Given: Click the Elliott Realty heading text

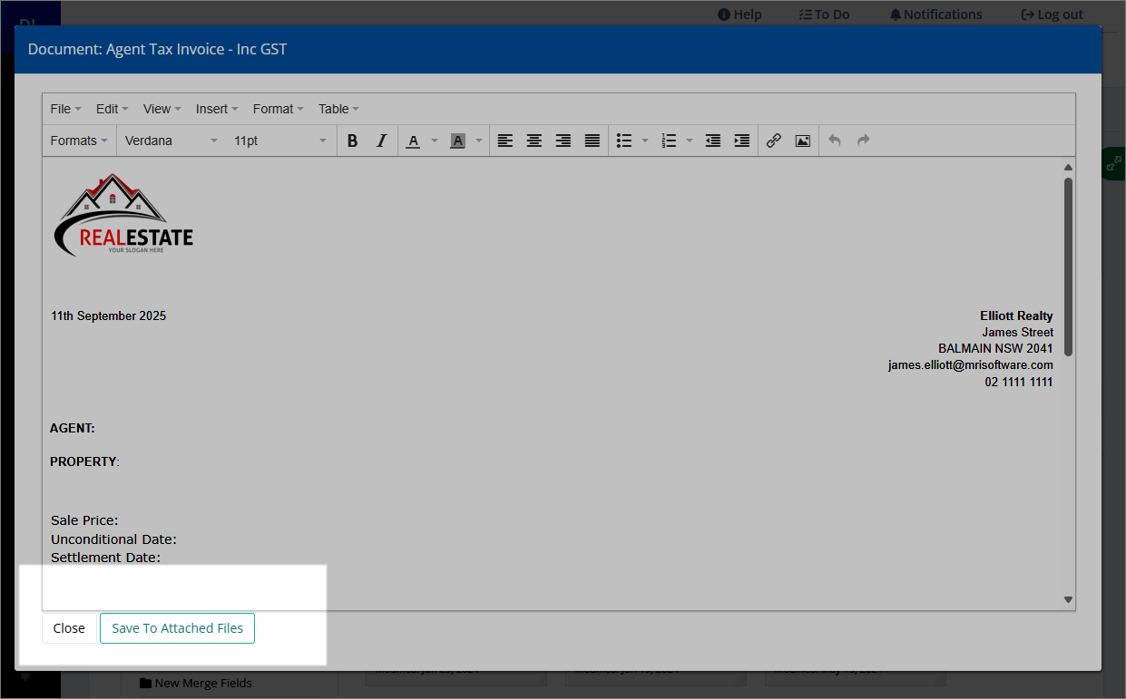Looking at the screenshot, I should [x=1016, y=316].
